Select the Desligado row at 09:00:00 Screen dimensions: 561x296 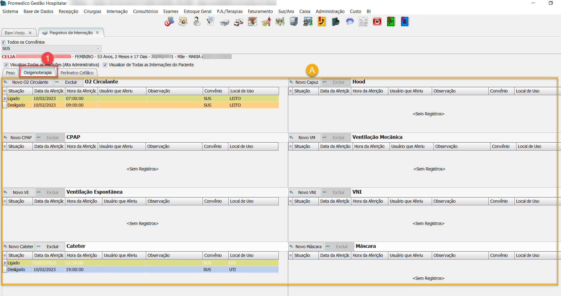tap(75, 105)
